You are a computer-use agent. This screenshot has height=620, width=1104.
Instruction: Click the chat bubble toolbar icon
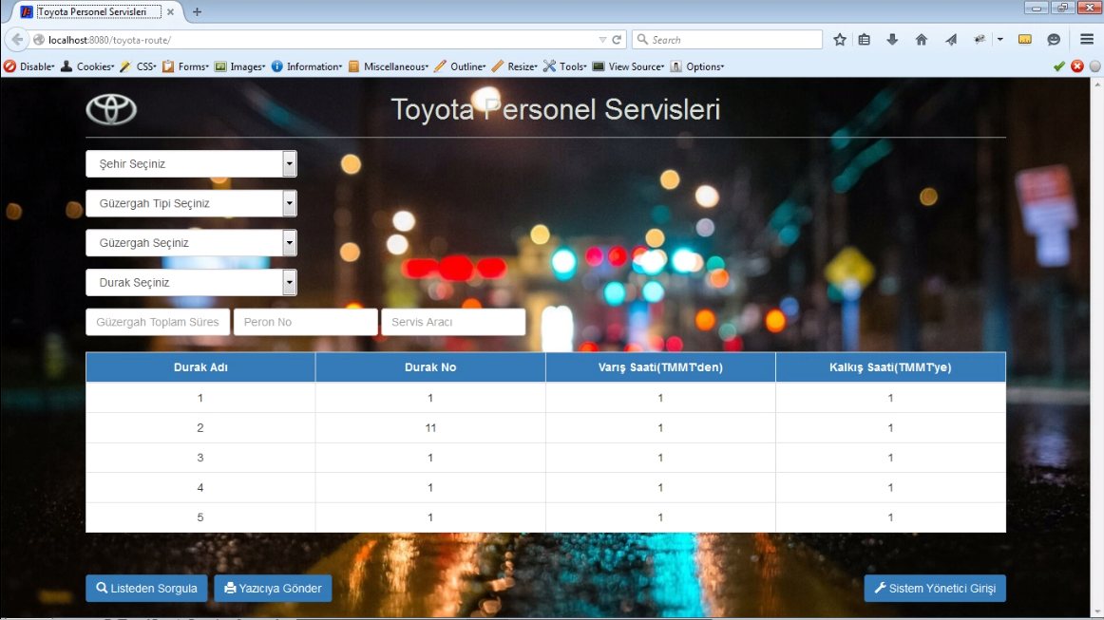[1054, 40]
